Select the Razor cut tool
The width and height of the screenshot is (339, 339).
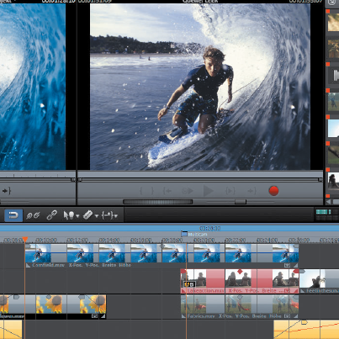point(87,215)
